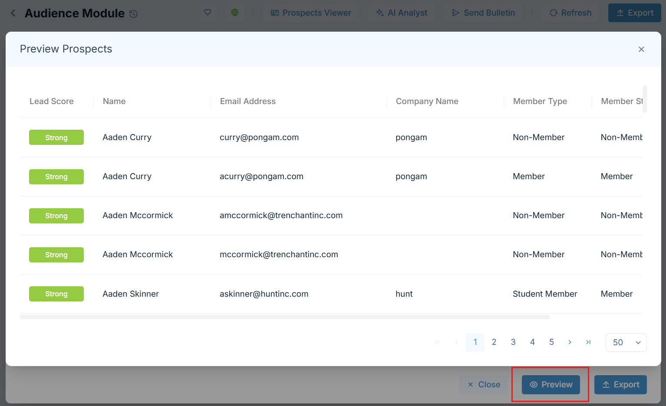Click the Strong badge for Aaden Skinner
The height and width of the screenshot is (406, 666).
click(x=56, y=294)
